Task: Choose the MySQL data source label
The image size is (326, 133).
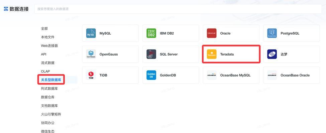Action: pos(105,33)
